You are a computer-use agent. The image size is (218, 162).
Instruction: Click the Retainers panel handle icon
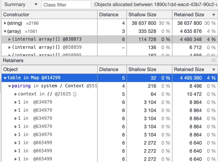tap(214, 60)
